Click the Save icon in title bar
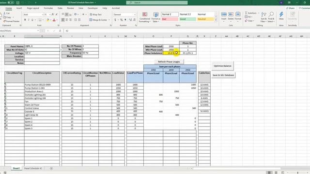 (18, 3)
